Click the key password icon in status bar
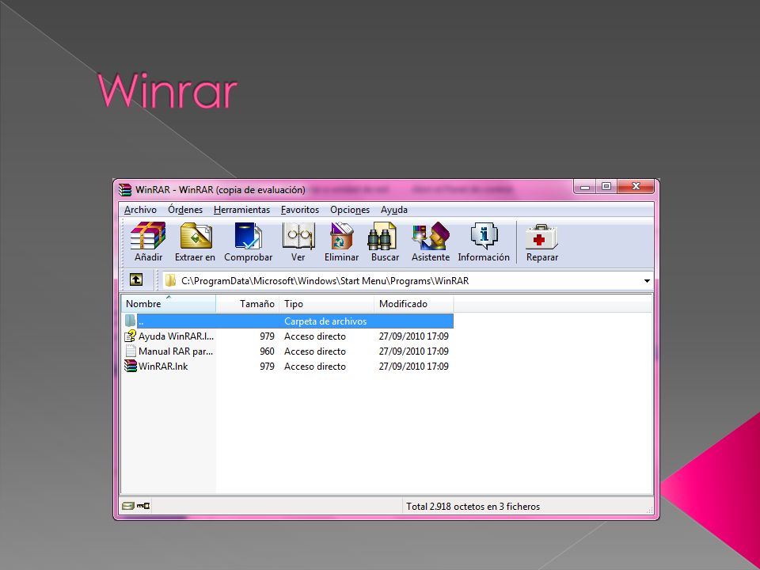The height and width of the screenshot is (570, 760). tap(143, 506)
